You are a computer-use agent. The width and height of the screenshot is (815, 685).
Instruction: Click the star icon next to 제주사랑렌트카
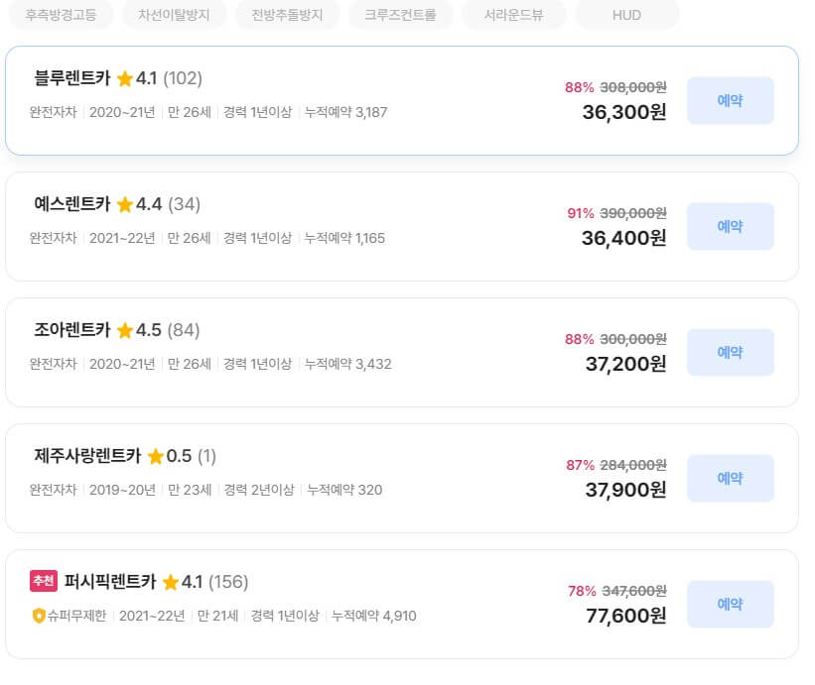pyautogui.click(x=157, y=457)
